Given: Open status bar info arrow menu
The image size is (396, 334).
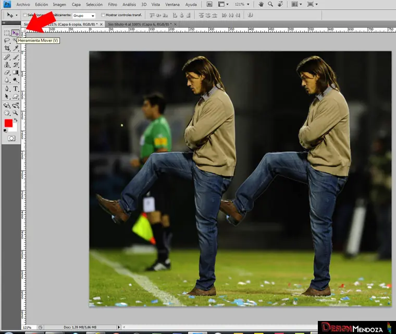Looking at the screenshot, I should (118, 327).
